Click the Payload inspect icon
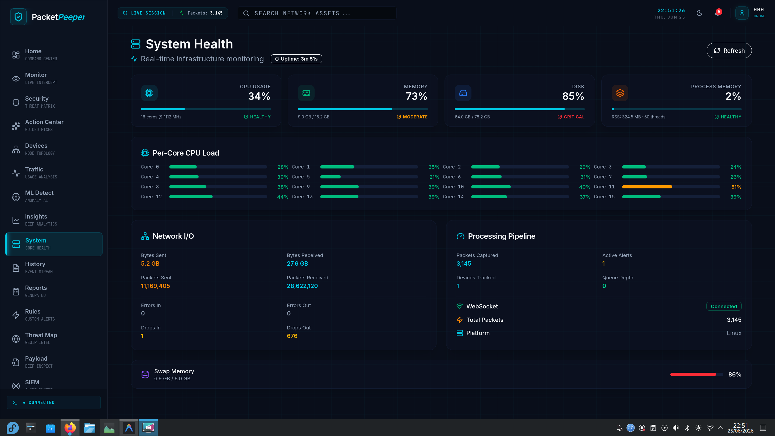The width and height of the screenshot is (775, 436). [x=16, y=362]
